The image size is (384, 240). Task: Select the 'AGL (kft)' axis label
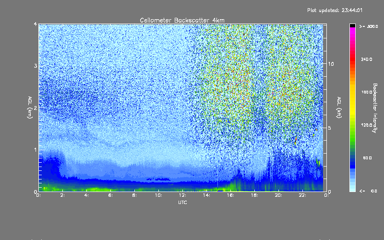click(x=339, y=107)
